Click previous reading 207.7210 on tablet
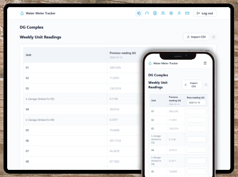Screen dimensions: 238x177 pyautogui.click(x=115, y=141)
